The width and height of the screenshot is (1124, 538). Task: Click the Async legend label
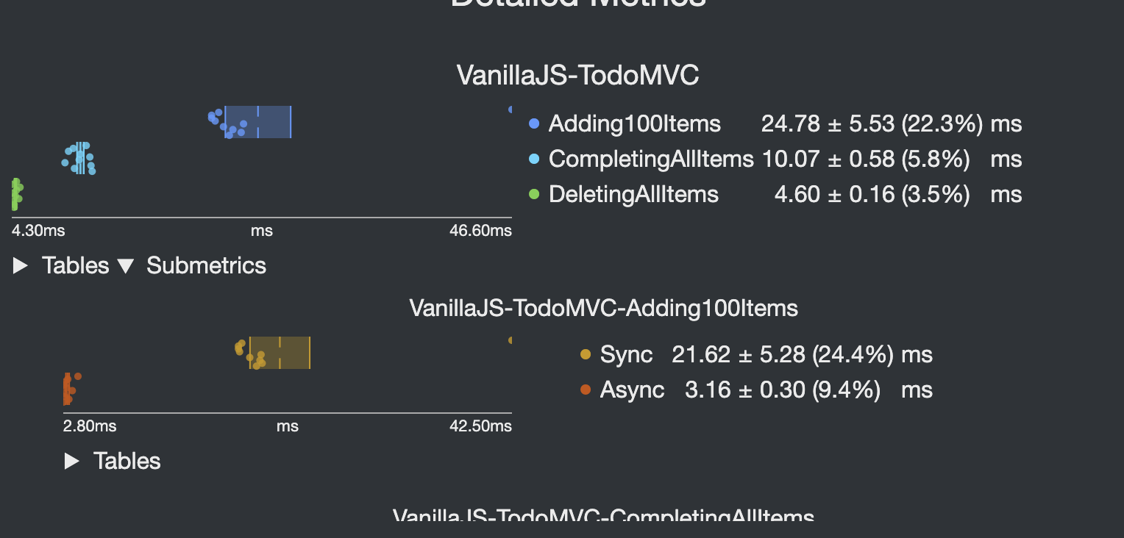(632, 390)
